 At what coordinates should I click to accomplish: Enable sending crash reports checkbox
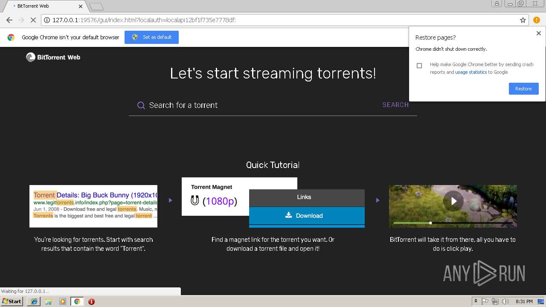(x=419, y=66)
